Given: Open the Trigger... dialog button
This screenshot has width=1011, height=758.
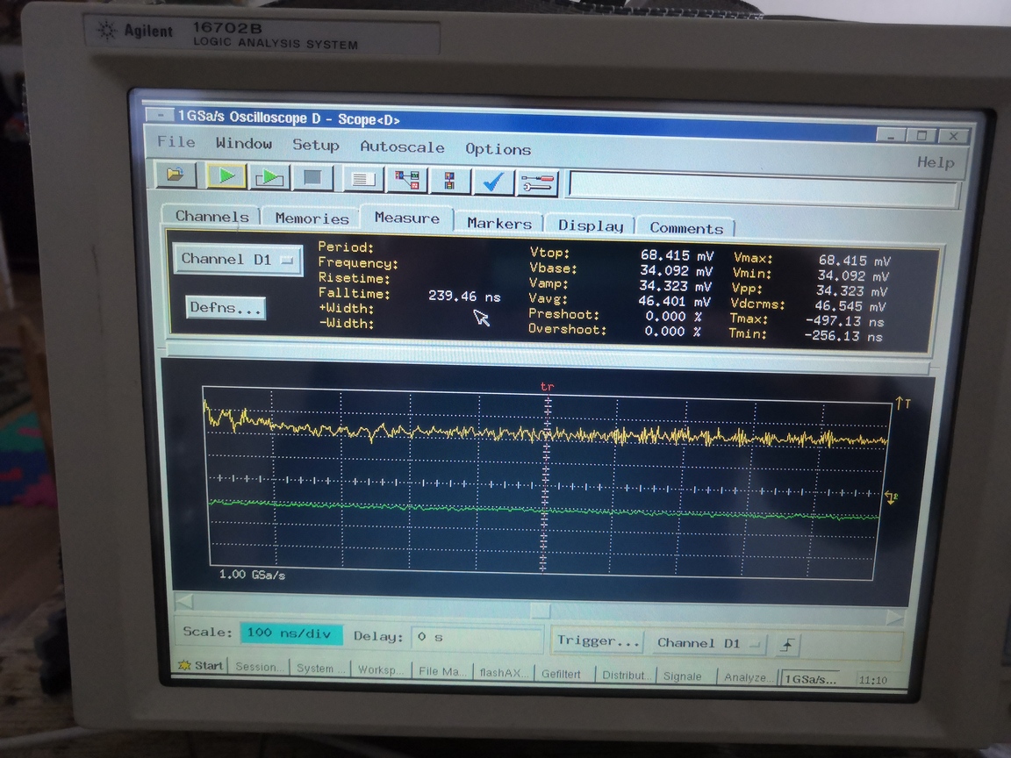Looking at the screenshot, I should 598,641.
